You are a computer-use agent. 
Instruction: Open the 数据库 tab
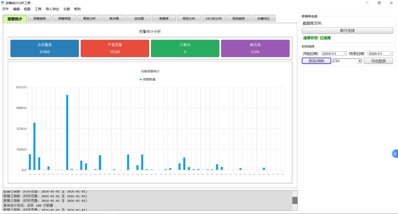164,18
